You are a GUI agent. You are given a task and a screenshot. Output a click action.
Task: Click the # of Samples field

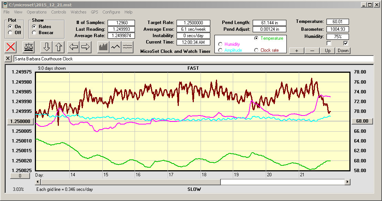[x=121, y=22]
